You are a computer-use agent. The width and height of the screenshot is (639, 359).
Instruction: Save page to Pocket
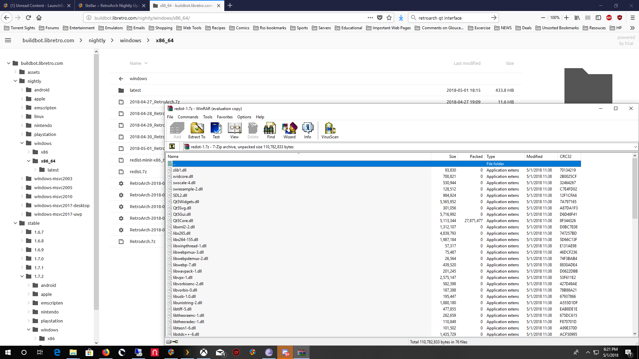(x=380, y=18)
